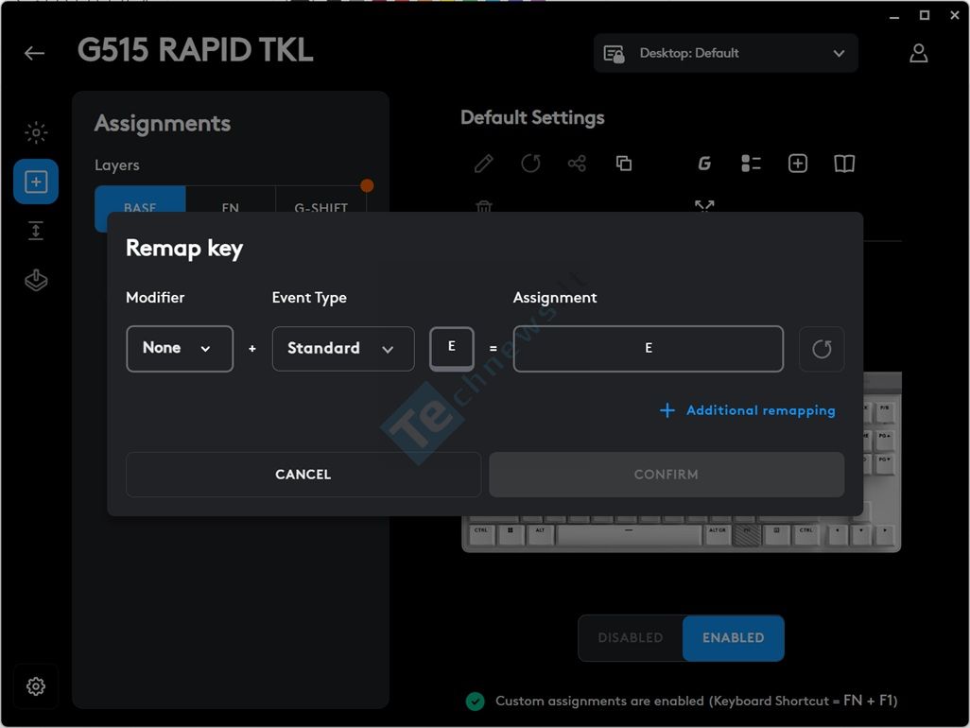Screen dimensions: 970x728
Task: Switch custom assignments to DISABLED
Action: click(x=630, y=638)
